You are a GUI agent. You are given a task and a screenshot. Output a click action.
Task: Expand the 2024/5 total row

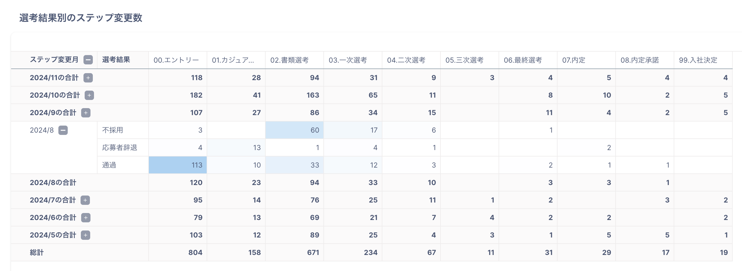(x=85, y=235)
